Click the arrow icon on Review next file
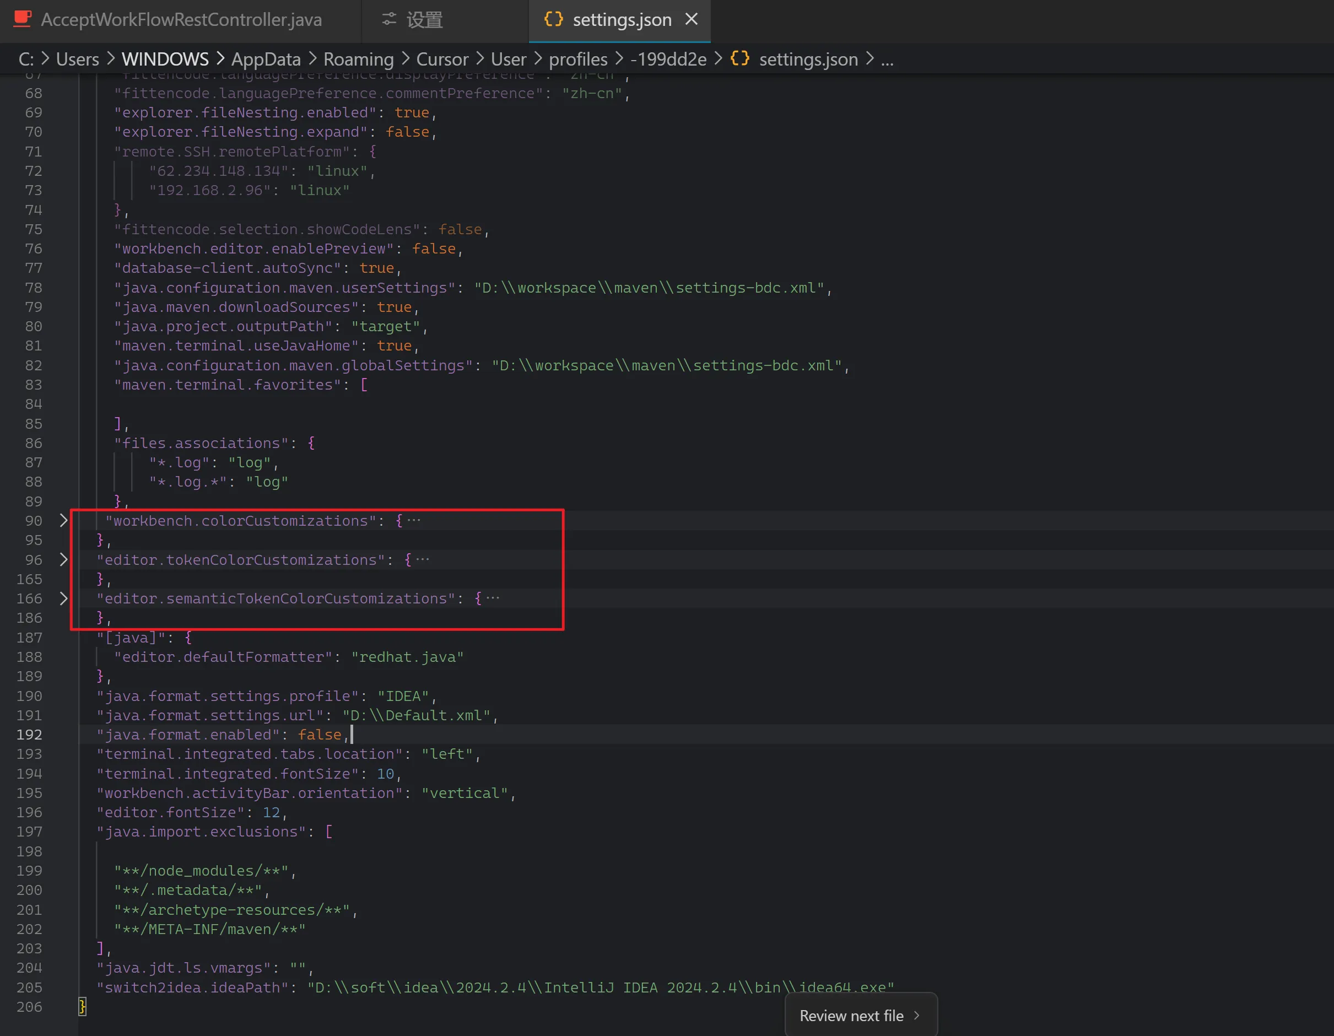 point(916,1015)
